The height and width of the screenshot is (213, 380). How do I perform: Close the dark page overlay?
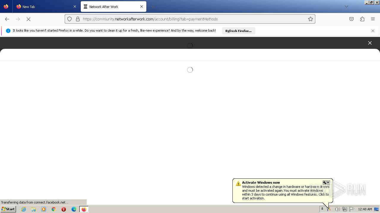coord(370,43)
